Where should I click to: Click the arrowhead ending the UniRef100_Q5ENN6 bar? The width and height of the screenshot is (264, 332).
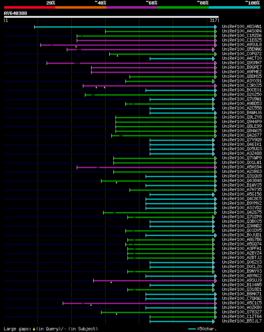(214, 49)
